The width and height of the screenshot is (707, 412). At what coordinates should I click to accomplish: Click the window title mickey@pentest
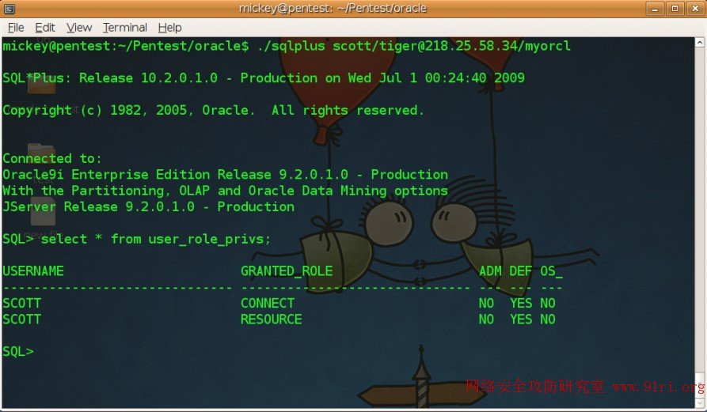333,8
